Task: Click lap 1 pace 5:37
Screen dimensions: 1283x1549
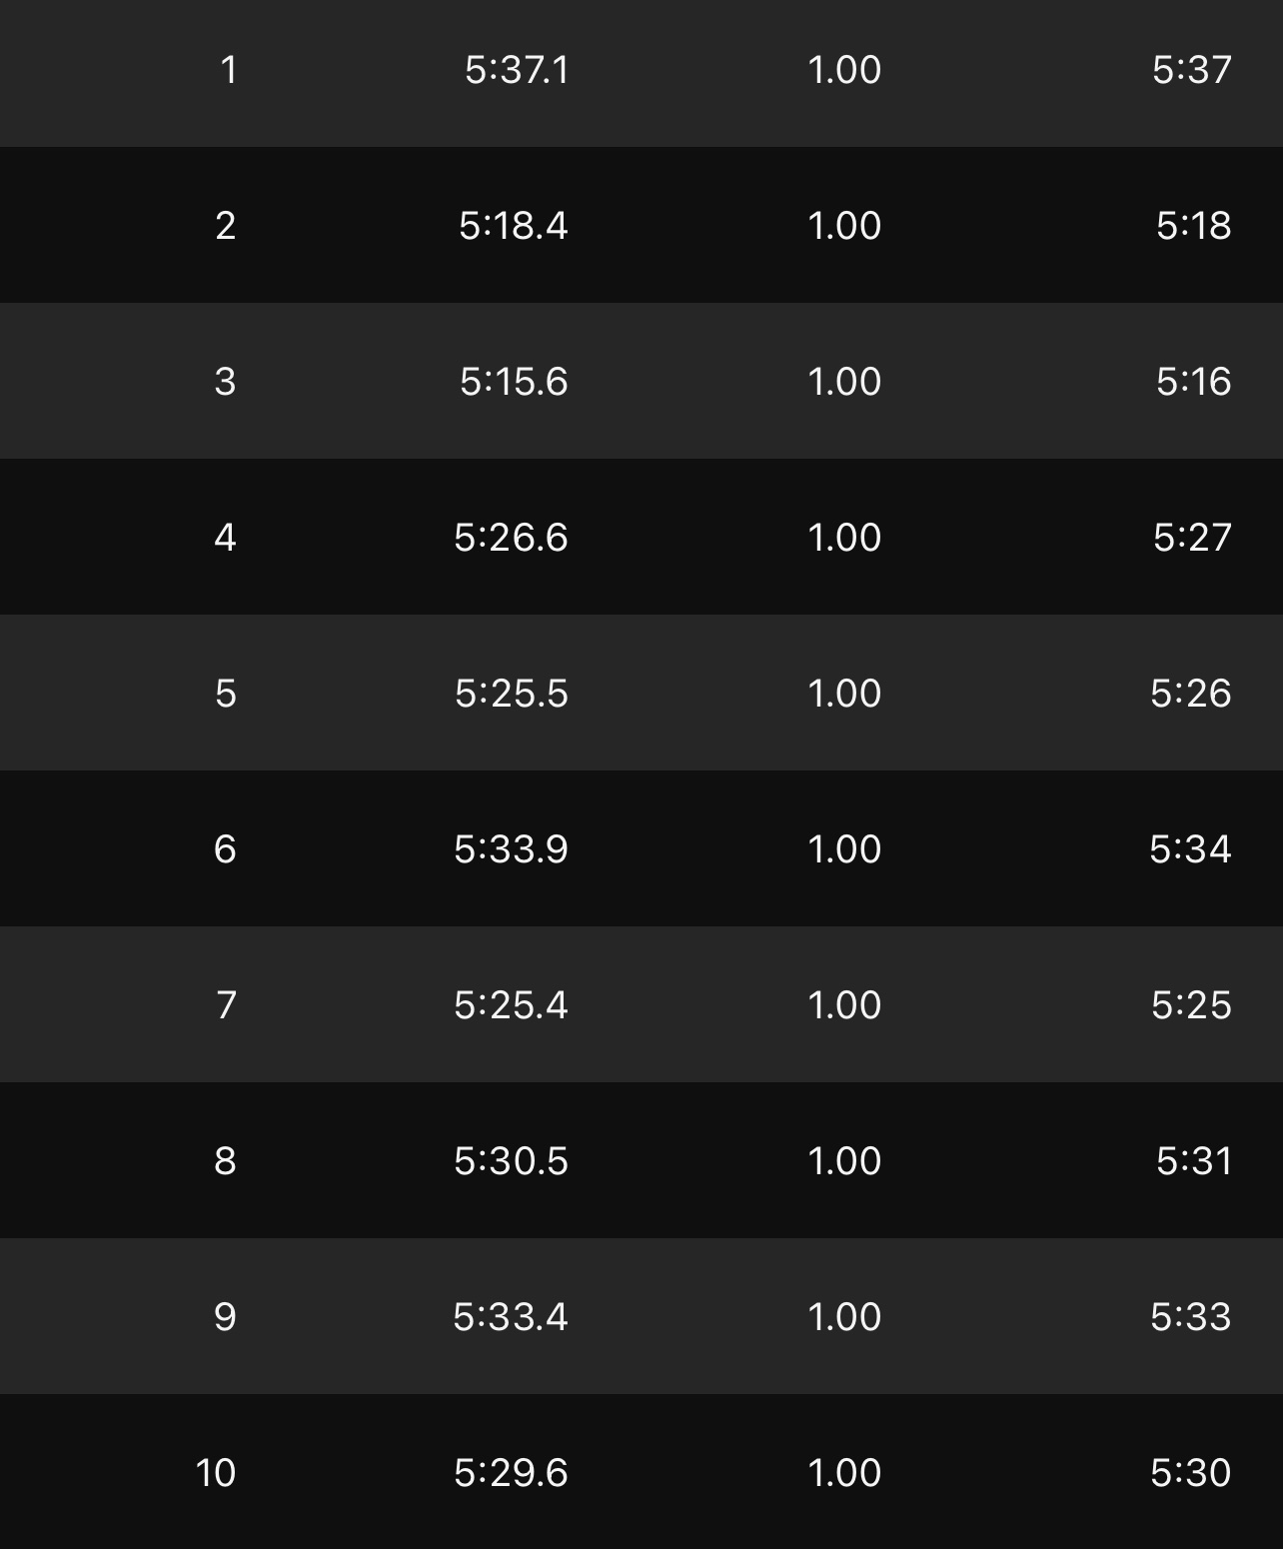Action: [1192, 70]
